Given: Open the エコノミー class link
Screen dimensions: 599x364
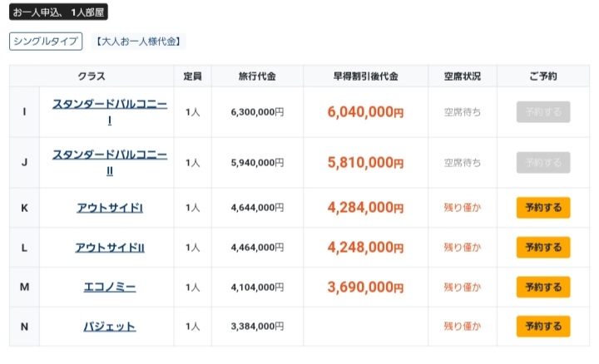Looking at the screenshot, I should [110, 287].
